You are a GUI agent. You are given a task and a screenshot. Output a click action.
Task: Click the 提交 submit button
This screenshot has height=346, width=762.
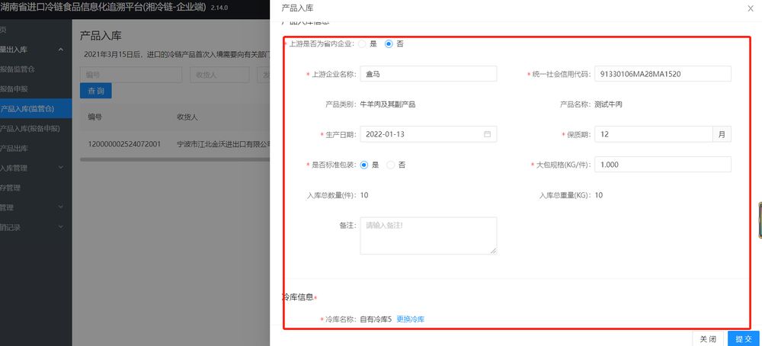(743, 338)
